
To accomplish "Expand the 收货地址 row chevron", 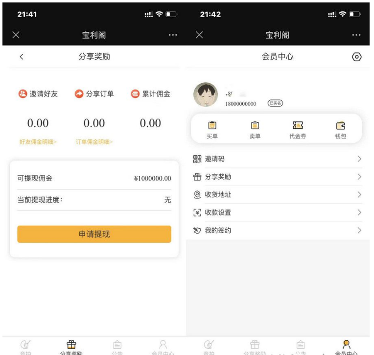I will (359, 195).
